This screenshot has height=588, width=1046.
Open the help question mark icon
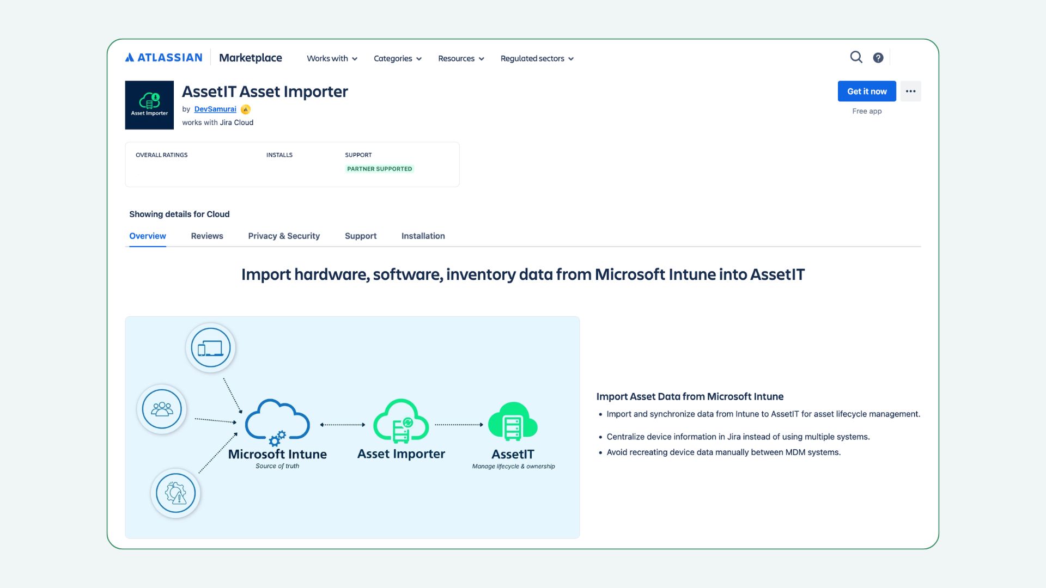pos(878,58)
